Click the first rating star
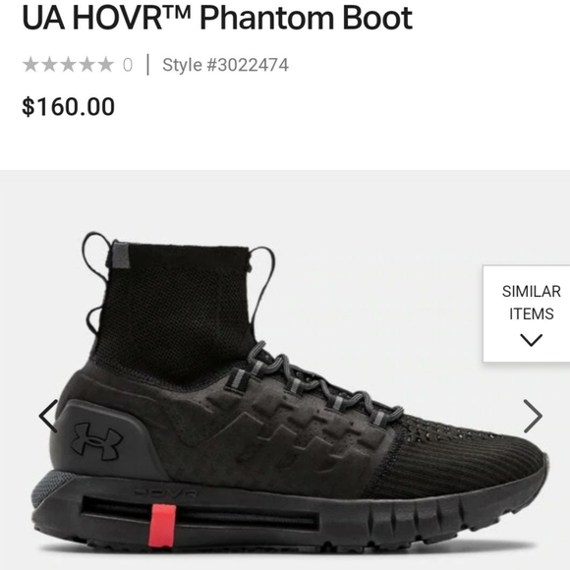The width and height of the screenshot is (570, 570). (x=30, y=65)
